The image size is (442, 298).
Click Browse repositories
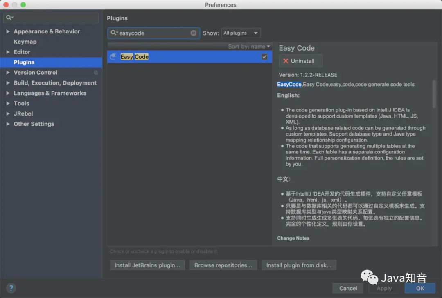point(223,265)
